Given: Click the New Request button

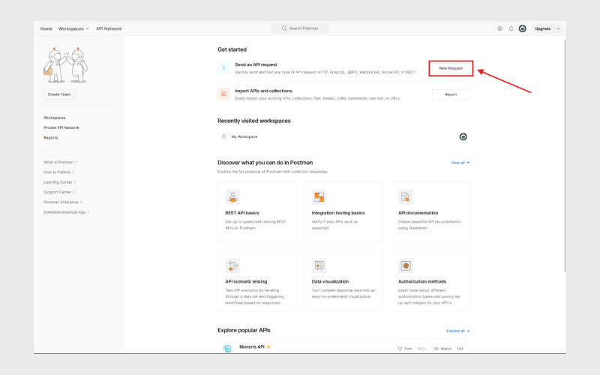Looking at the screenshot, I should click(x=451, y=68).
